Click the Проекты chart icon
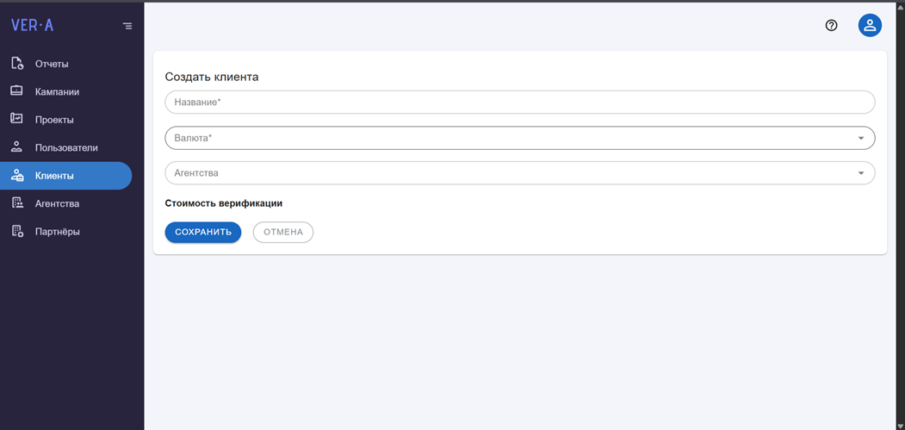Screen dimensions: 905x430 (17, 119)
